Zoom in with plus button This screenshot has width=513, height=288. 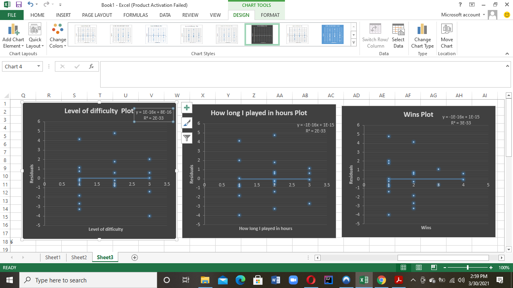(491, 267)
